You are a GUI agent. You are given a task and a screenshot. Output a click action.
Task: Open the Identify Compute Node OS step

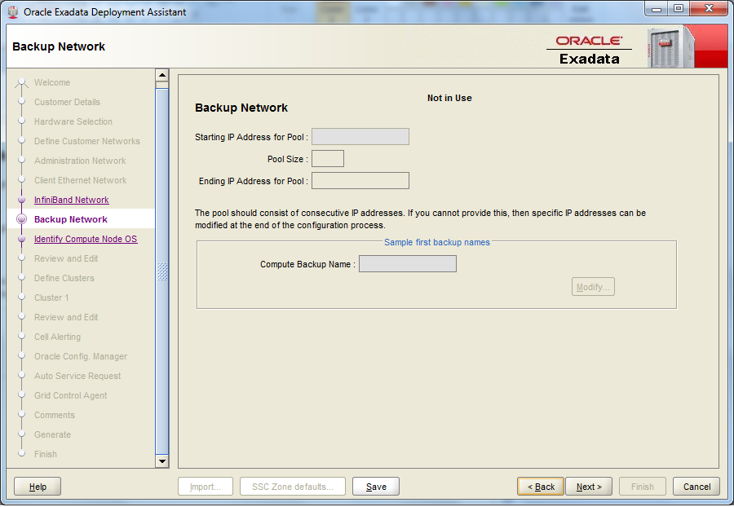86,239
